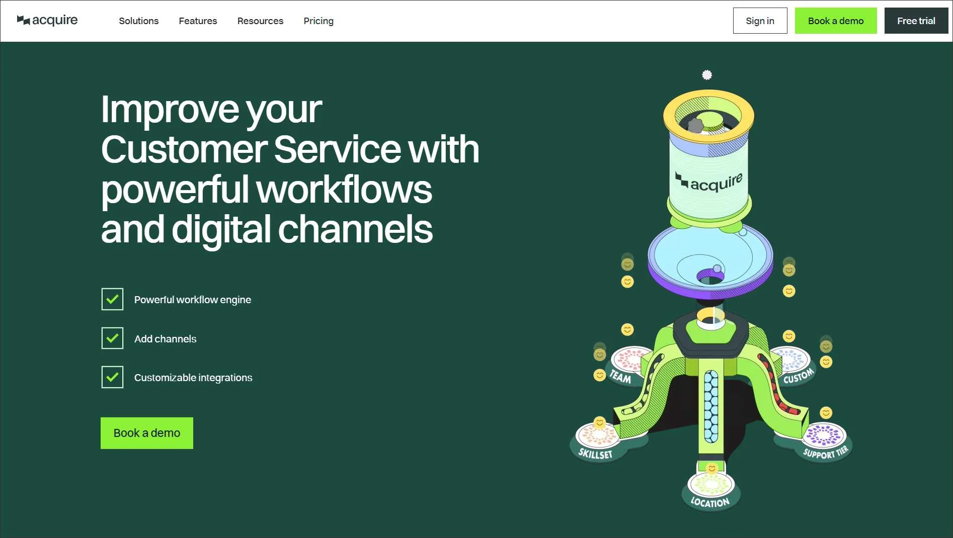Click the Sign in button

[x=760, y=21]
